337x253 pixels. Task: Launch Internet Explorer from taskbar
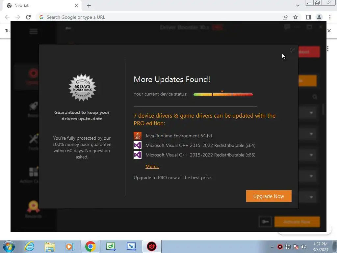(x=29, y=246)
